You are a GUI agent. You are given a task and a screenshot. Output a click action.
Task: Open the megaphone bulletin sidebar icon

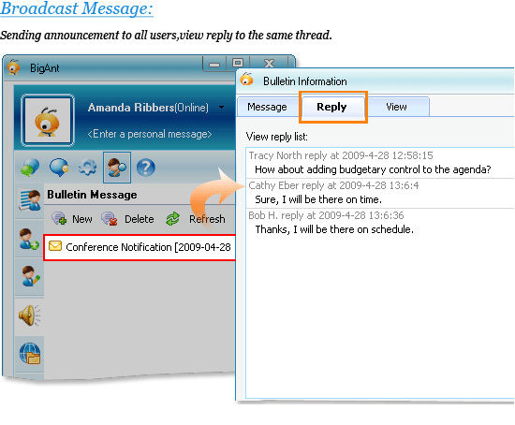click(x=30, y=315)
